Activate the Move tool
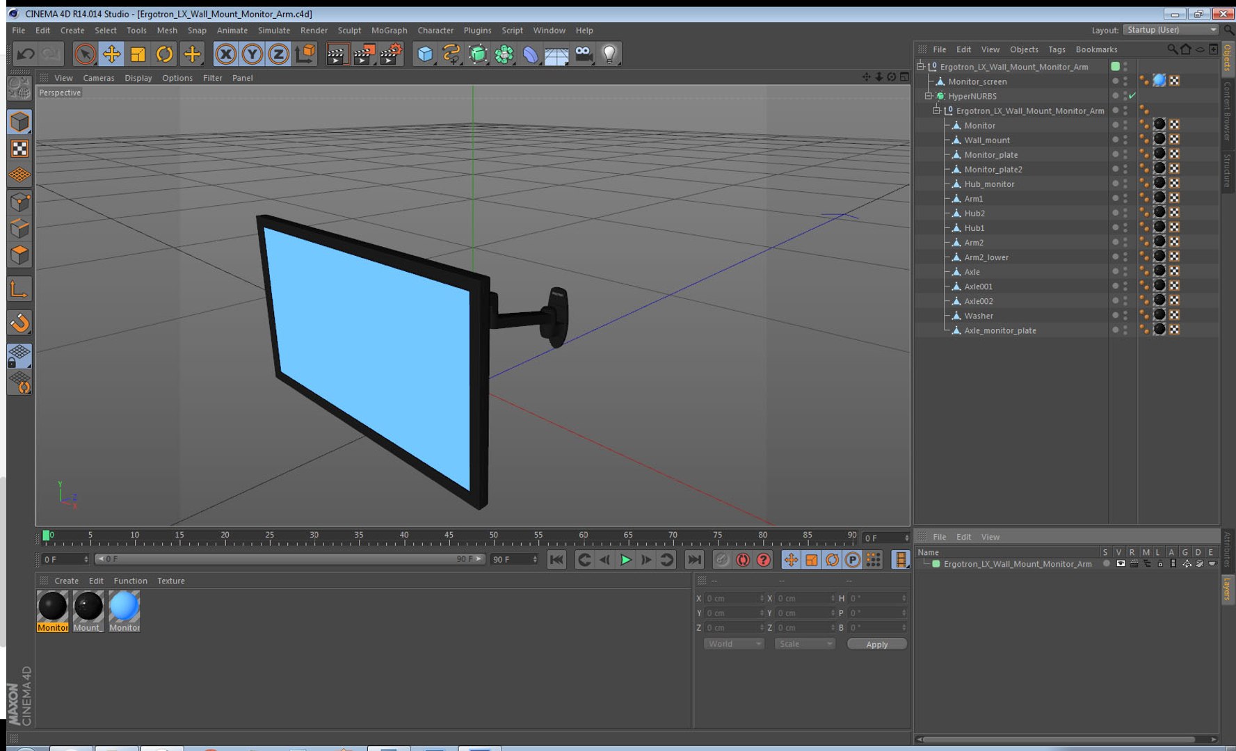This screenshot has height=751, width=1236. [x=111, y=54]
